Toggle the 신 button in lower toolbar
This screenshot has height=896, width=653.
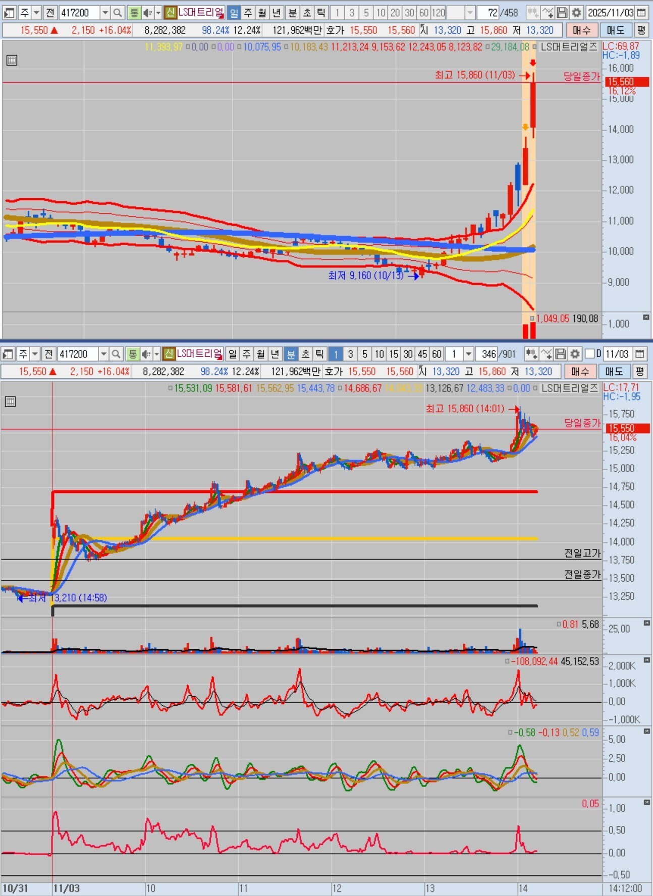click(x=169, y=354)
